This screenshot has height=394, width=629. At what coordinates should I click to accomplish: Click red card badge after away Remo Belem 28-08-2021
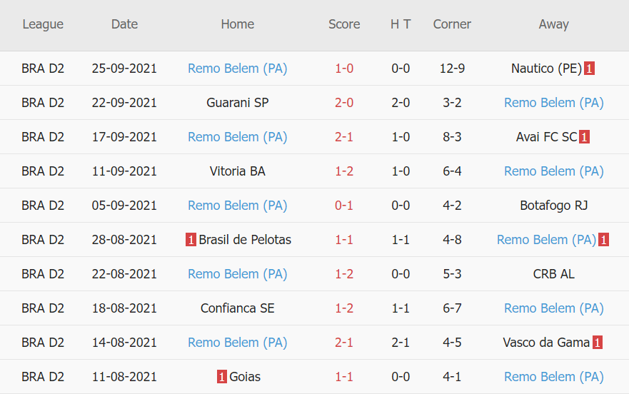603,240
